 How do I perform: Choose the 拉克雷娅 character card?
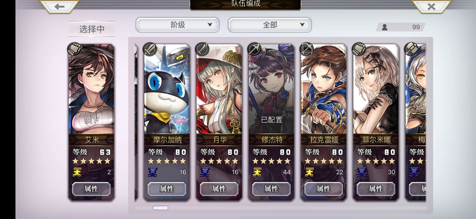[323, 122]
